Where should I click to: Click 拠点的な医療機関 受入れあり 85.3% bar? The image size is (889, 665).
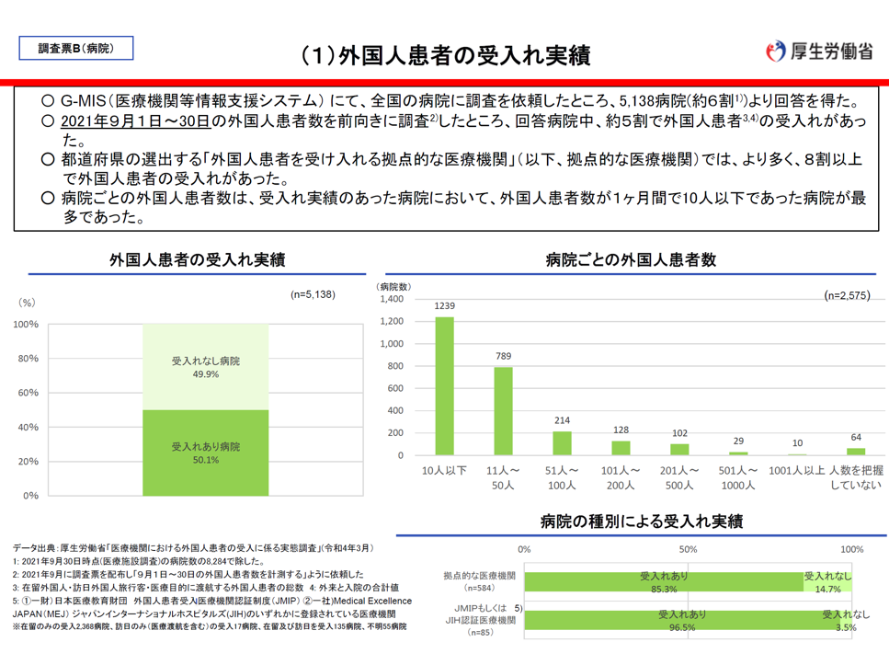click(x=664, y=581)
